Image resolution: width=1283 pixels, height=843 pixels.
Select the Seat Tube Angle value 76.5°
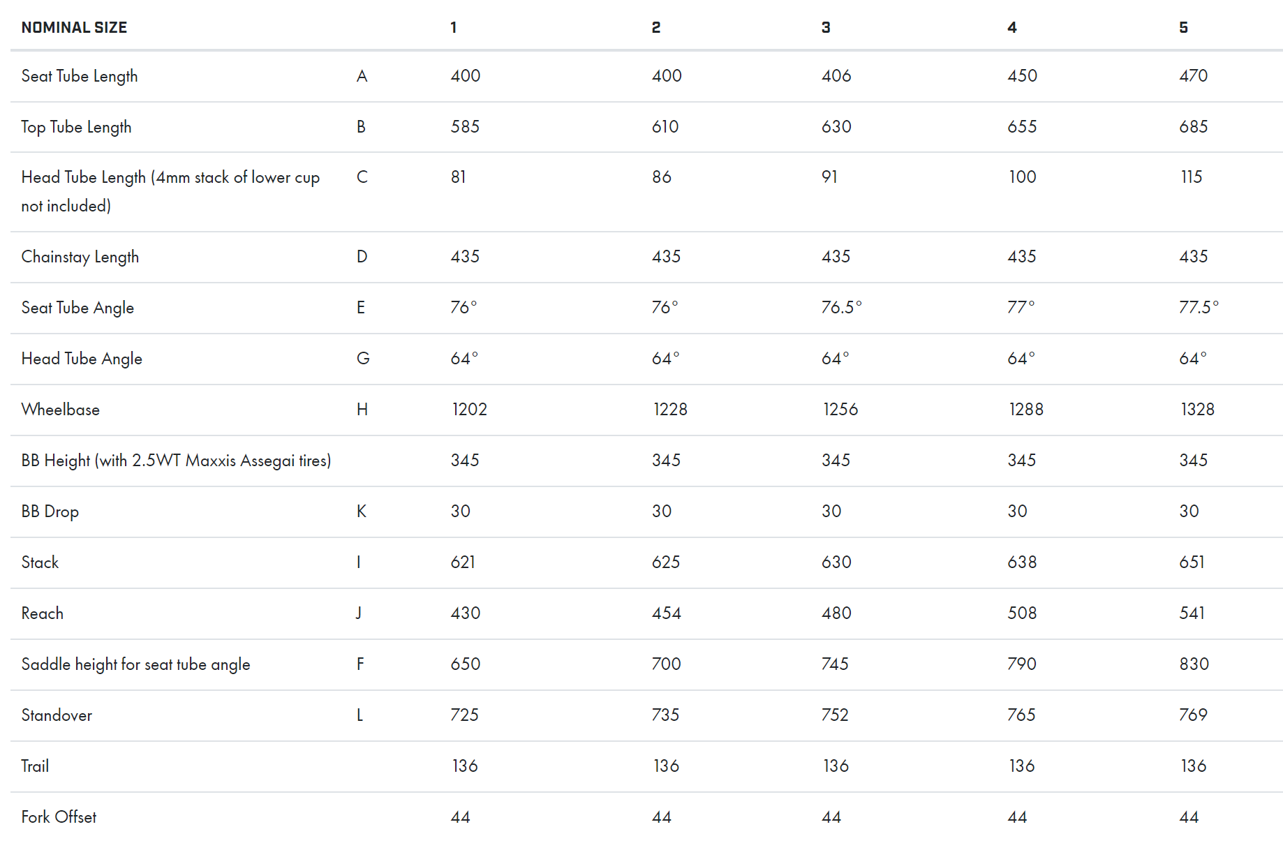pos(841,307)
